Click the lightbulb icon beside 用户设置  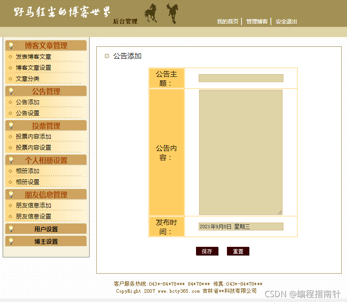point(11,229)
